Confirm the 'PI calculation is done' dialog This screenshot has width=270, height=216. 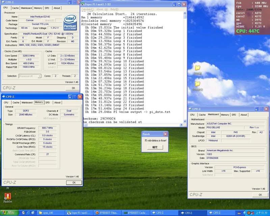click(x=155, y=147)
